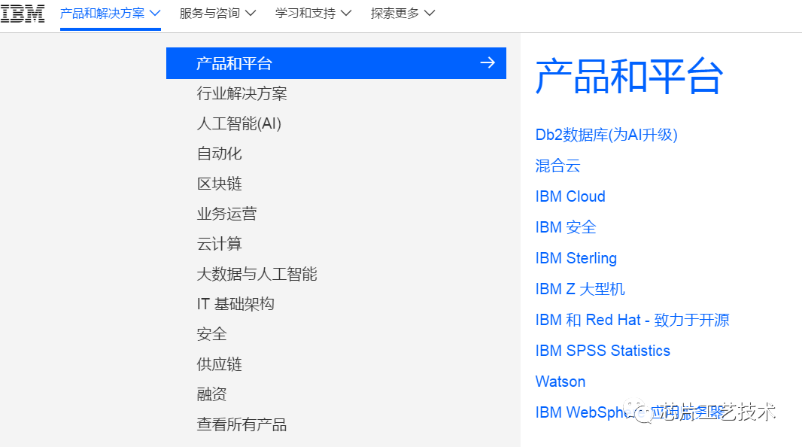Click 查看所有产品 entry

(242, 424)
